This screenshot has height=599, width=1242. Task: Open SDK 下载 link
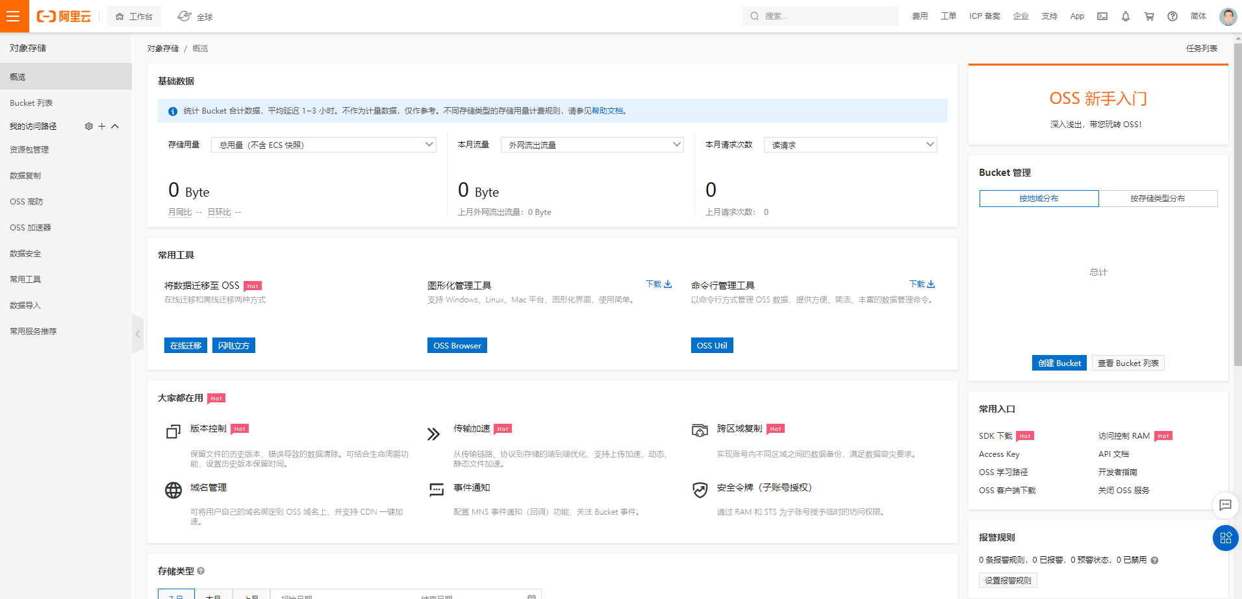(x=996, y=436)
